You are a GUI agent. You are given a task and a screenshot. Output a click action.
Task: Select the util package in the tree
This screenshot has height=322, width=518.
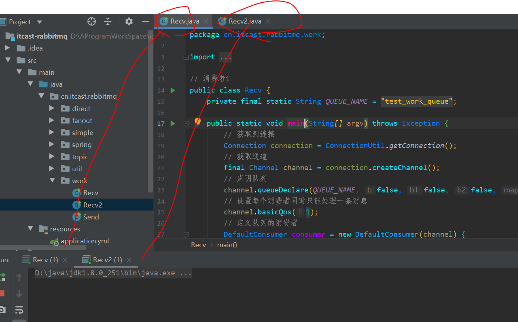pyautogui.click(x=77, y=169)
